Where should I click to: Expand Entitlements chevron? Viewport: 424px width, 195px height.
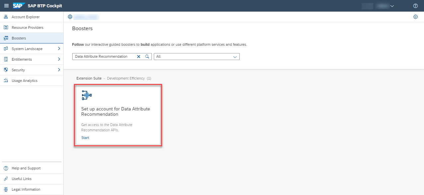click(59, 59)
